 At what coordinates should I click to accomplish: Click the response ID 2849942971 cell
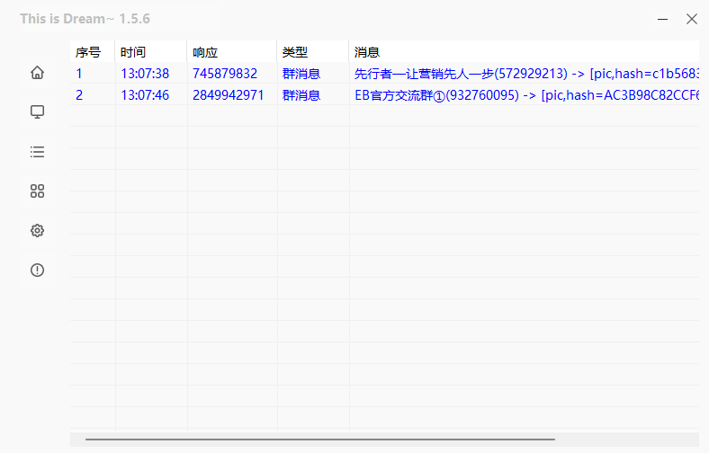tap(229, 95)
